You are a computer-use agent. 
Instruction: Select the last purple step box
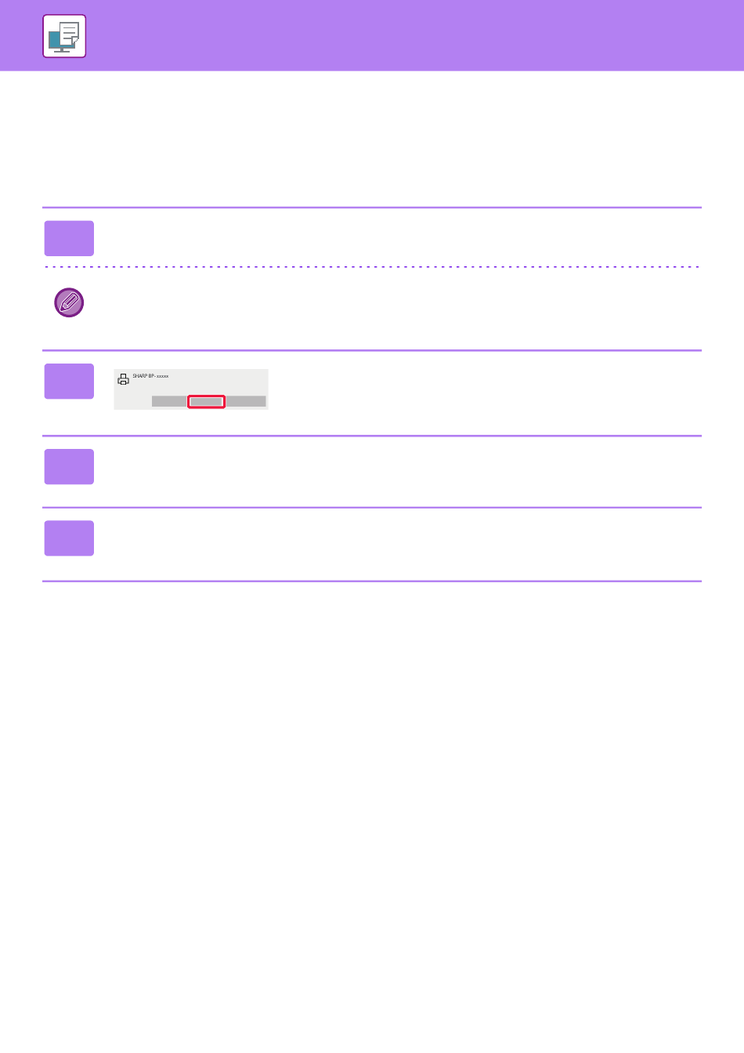coord(69,538)
